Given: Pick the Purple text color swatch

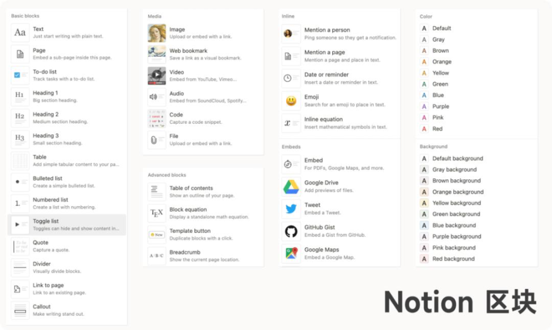Looking at the screenshot, I should click(x=424, y=106).
